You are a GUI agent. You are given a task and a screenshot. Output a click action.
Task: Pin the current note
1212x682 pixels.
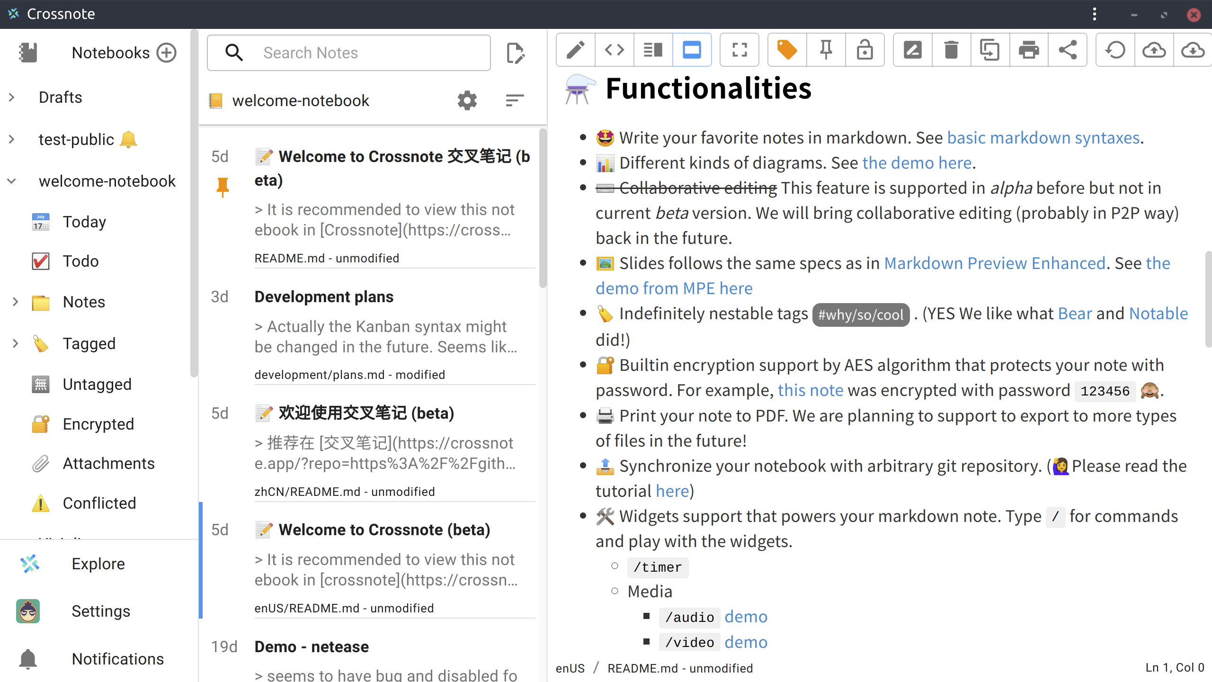click(826, 50)
